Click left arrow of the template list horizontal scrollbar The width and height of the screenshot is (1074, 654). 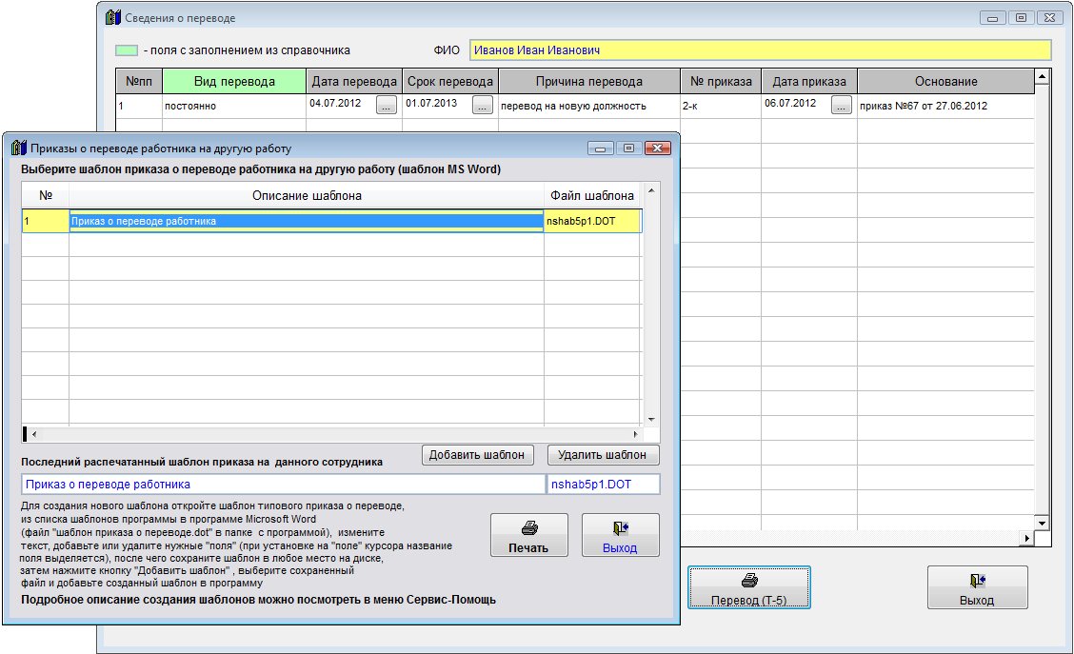click(34, 434)
